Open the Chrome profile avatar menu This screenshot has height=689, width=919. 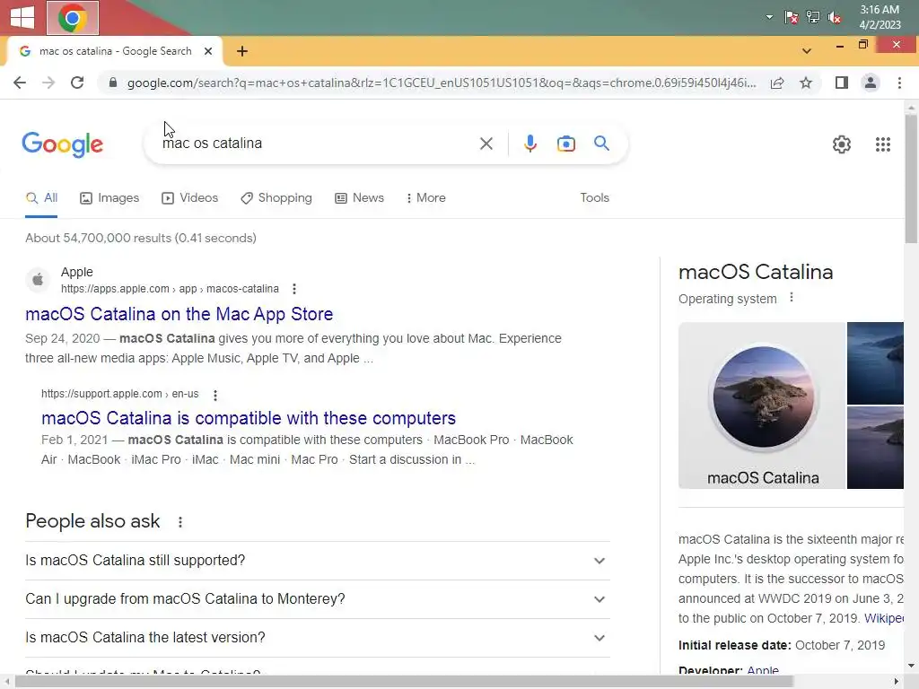tap(871, 83)
